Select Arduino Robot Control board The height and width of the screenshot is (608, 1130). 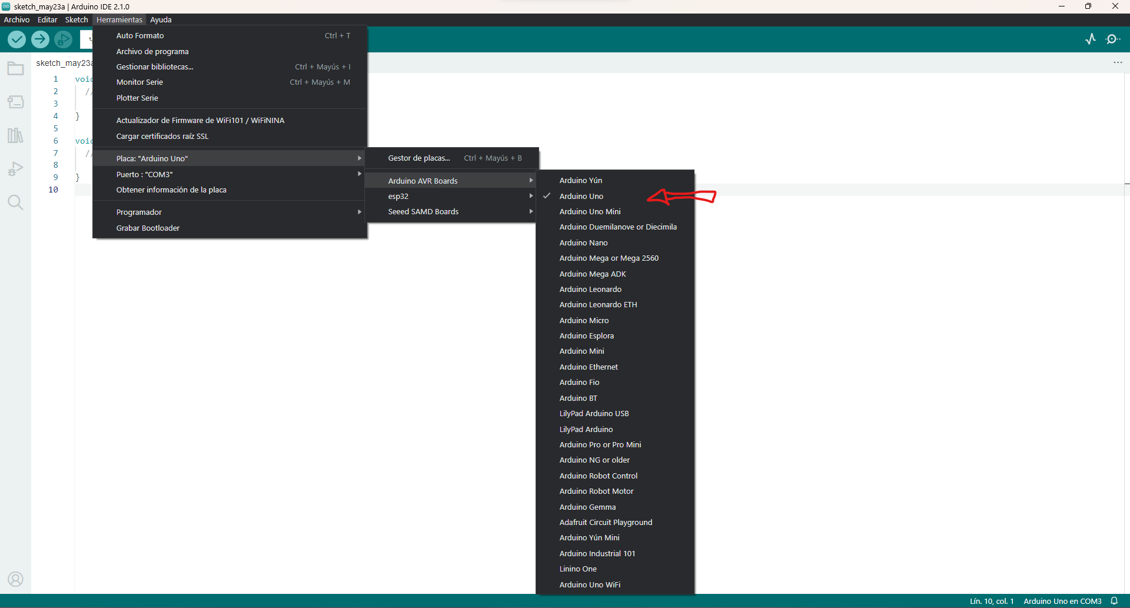click(615, 476)
